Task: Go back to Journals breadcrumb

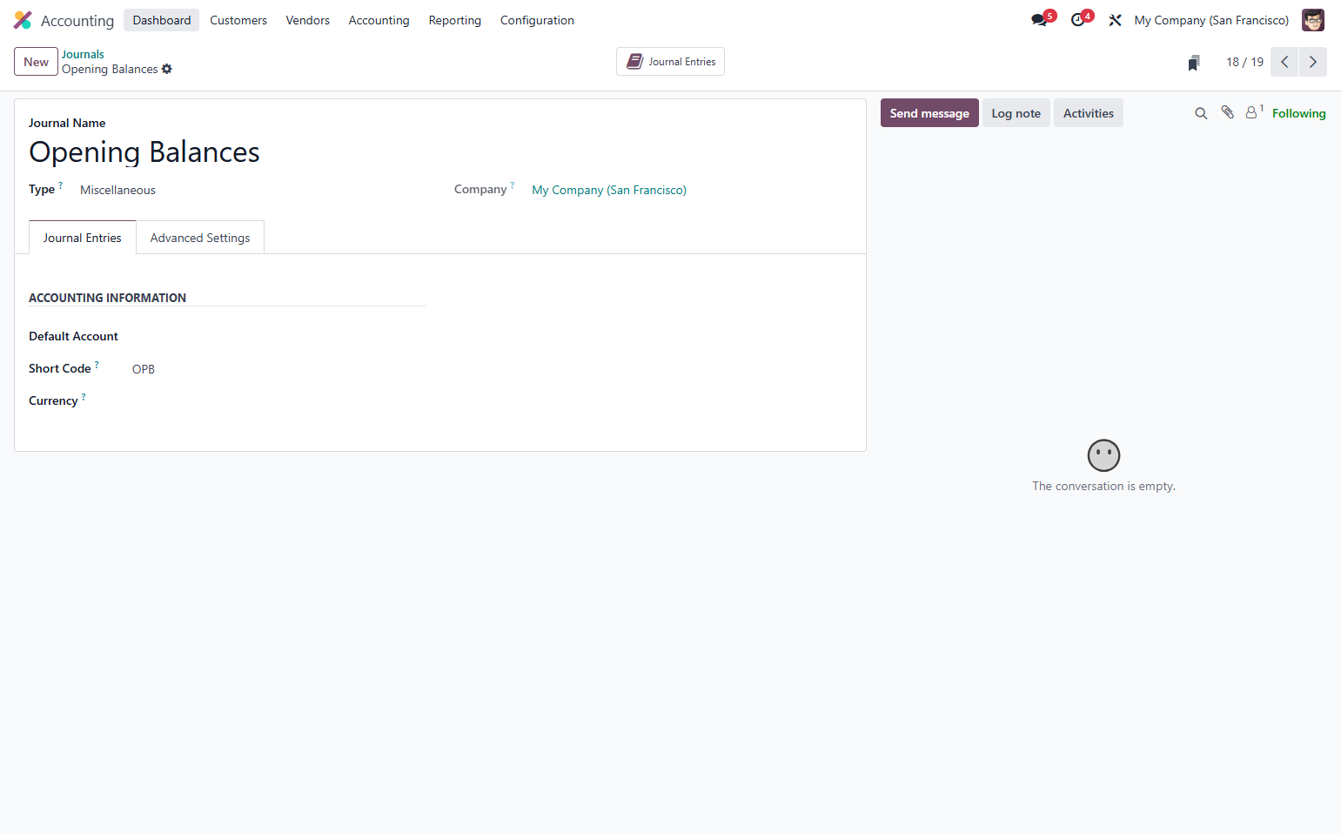Action: [83, 54]
